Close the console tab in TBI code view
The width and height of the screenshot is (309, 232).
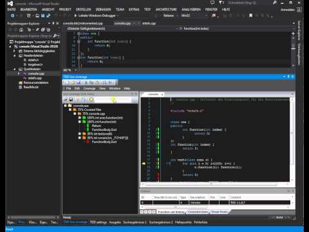pyautogui.click(x=162, y=94)
